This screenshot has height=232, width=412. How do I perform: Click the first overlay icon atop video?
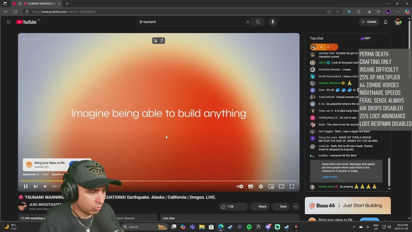coord(155,41)
